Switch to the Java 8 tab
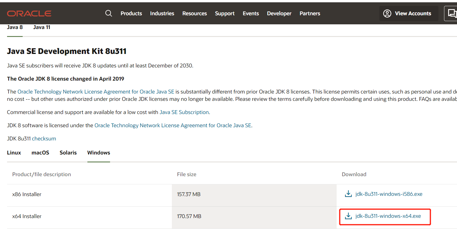 pos(15,27)
